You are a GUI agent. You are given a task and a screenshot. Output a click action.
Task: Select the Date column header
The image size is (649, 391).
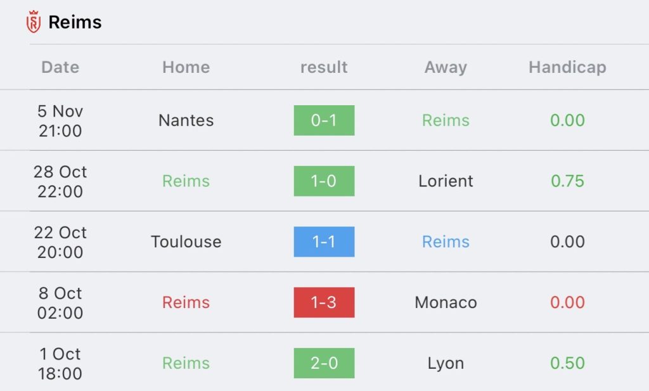[60, 67]
